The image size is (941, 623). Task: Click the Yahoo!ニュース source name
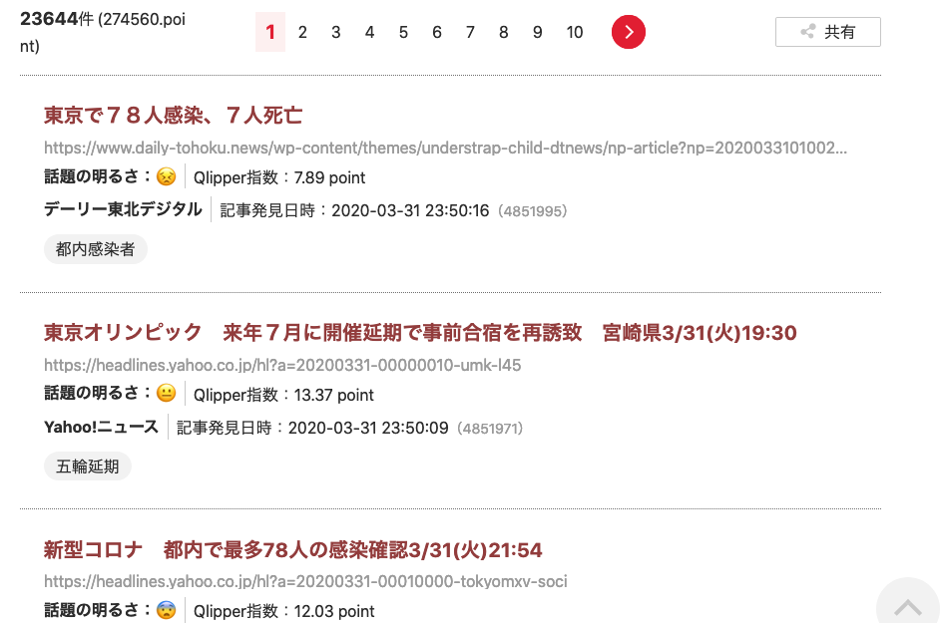[x=101, y=427]
